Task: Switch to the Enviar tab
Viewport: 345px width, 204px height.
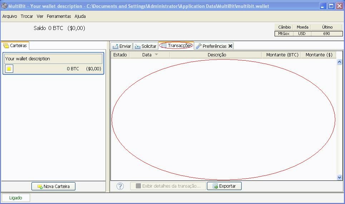Action: (122, 46)
